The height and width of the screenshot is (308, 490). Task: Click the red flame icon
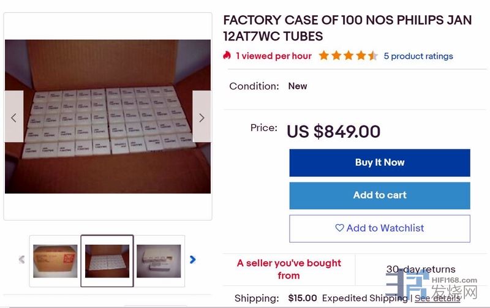227,56
